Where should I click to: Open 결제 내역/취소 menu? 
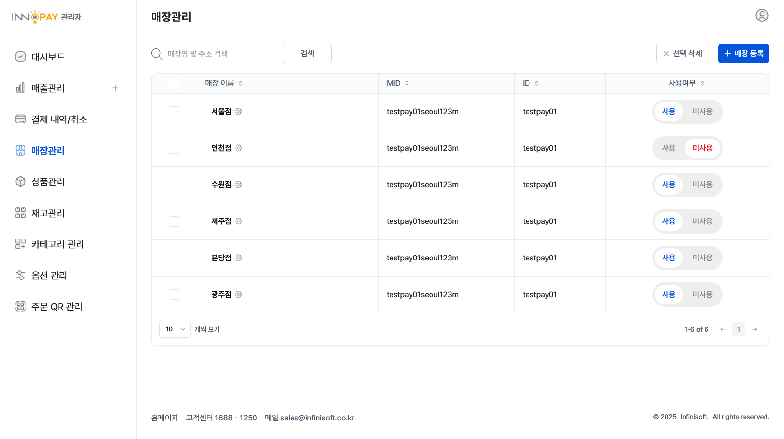59,120
